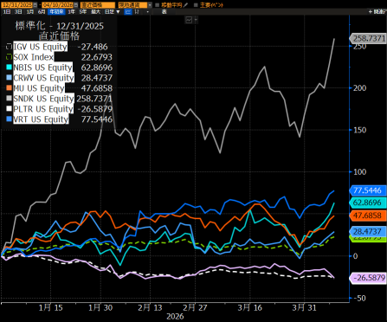Open the start date calendar picker icon
387x322 pixels.
[x=35, y=5]
